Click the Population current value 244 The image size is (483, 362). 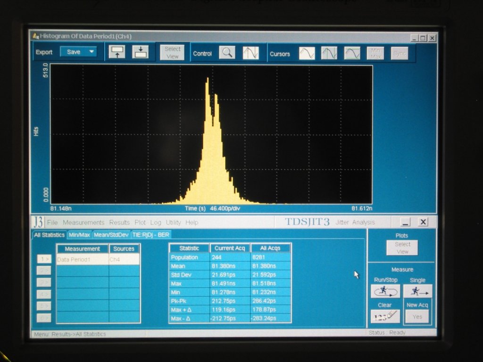coord(230,257)
